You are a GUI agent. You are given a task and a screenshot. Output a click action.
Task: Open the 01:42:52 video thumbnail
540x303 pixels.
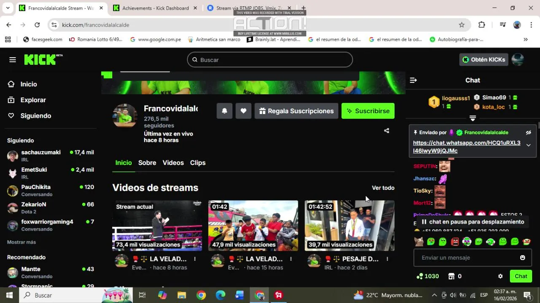349,226
